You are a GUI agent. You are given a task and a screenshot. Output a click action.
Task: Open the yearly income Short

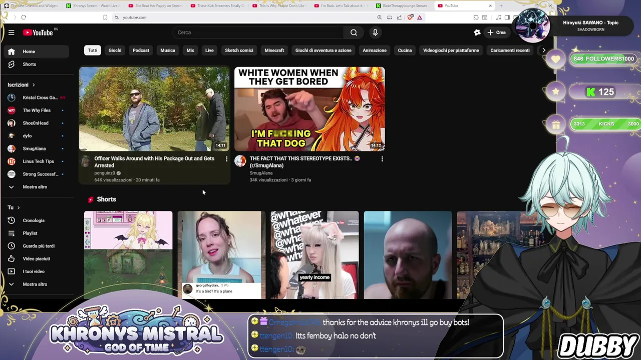pos(314,255)
